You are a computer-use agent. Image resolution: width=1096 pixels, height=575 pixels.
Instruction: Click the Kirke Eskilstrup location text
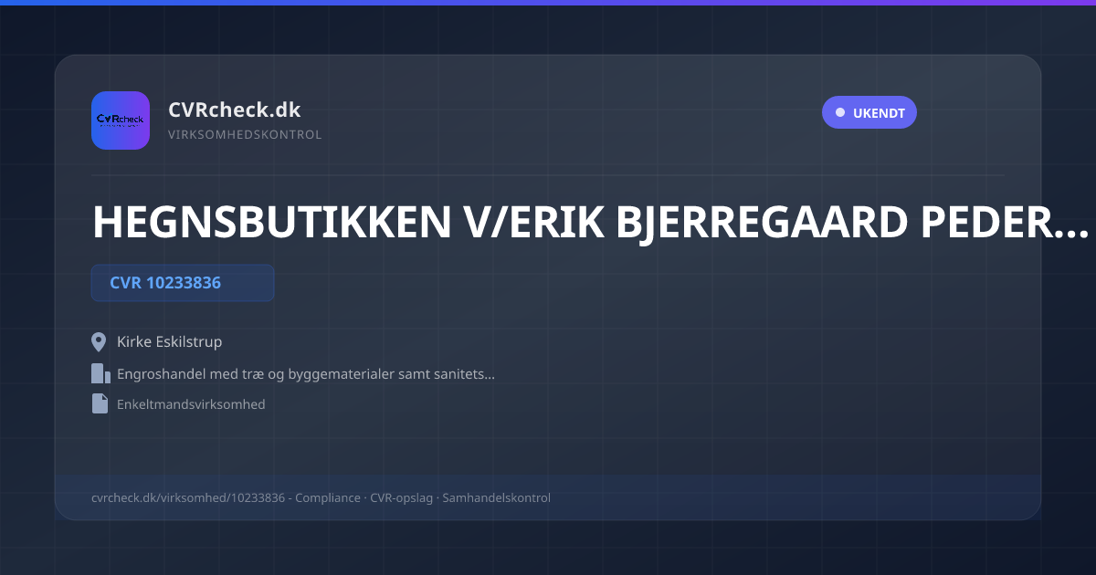pos(170,342)
